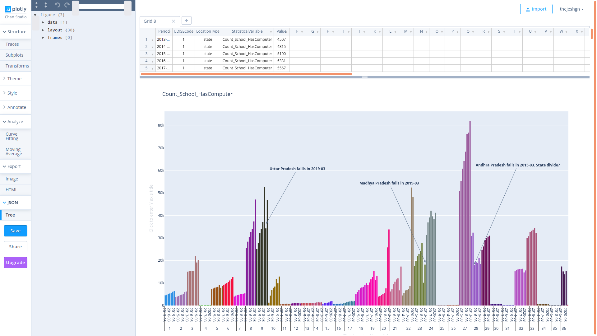This screenshot has width=597, height=336.
Task: Click the Undo arrow icon
Action: coord(57,5)
